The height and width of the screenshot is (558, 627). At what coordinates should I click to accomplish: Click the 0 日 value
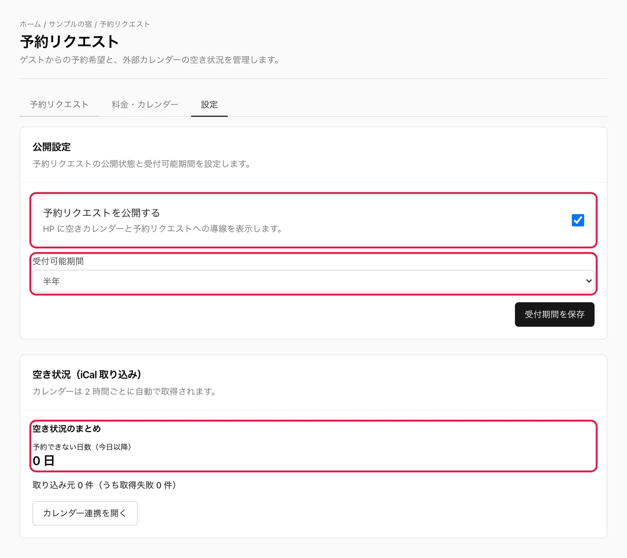[x=43, y=461]
